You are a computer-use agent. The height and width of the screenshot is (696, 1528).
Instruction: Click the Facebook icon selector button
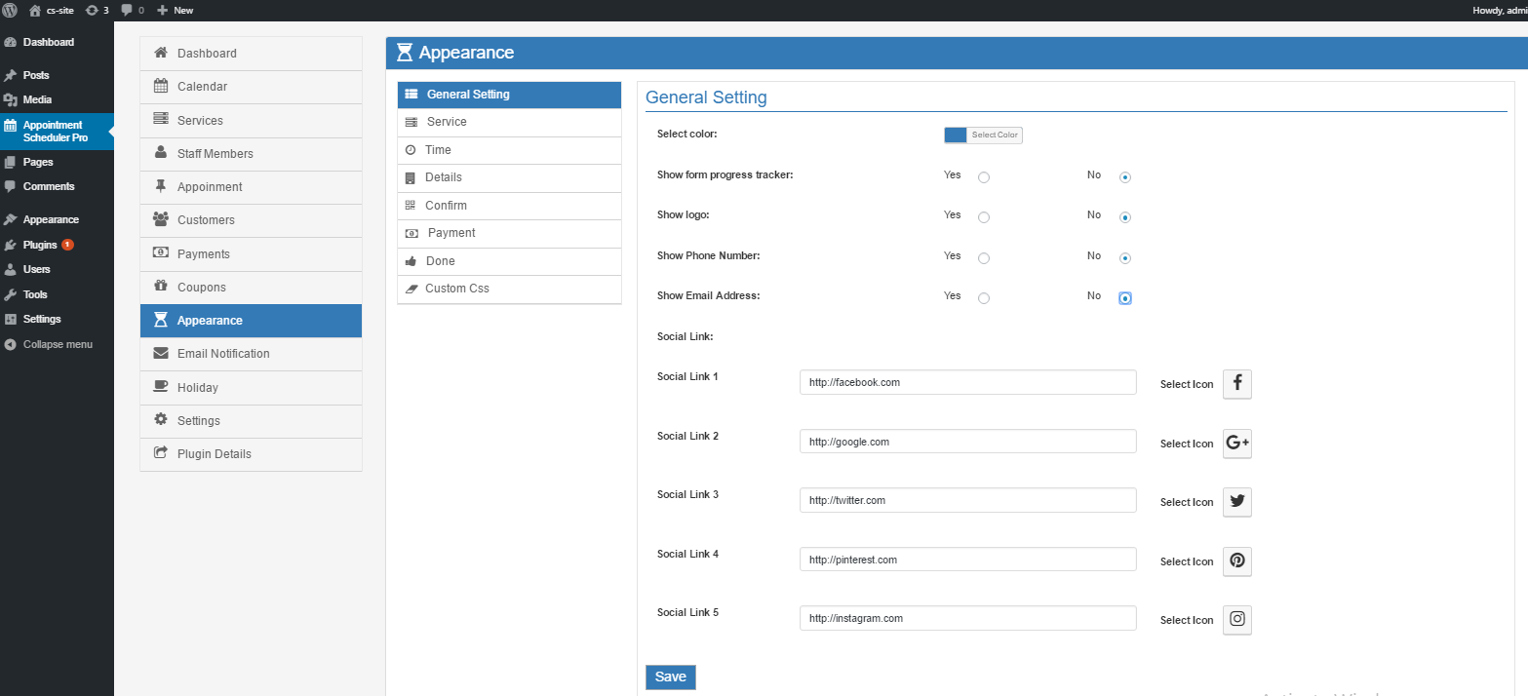click(1236, 384)
